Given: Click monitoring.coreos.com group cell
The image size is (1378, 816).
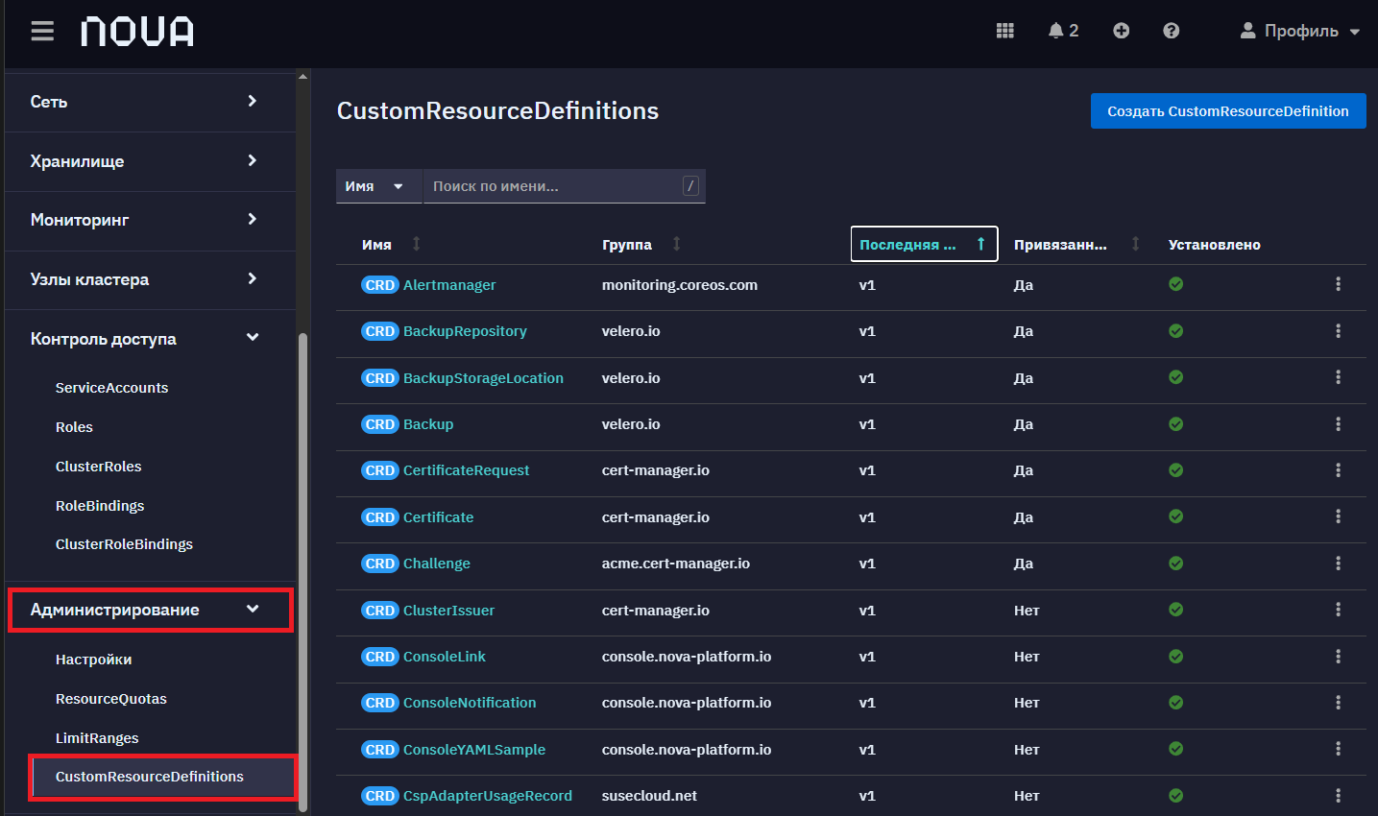Looking at the screenshot, I should coord(679,285).
